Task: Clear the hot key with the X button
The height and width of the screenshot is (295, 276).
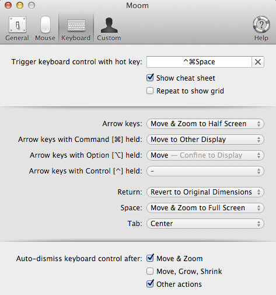Action: [258, 62]
